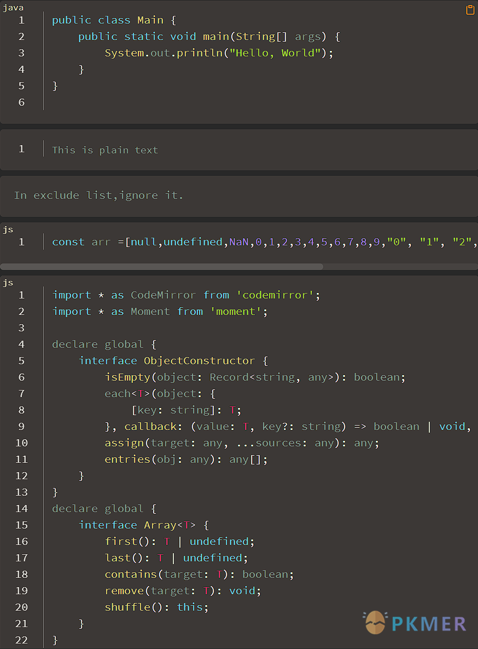The height and width of the screenshot is (649, 478).
Task: Click the 'undefined' value in the arr array
Action: [194, 242]
